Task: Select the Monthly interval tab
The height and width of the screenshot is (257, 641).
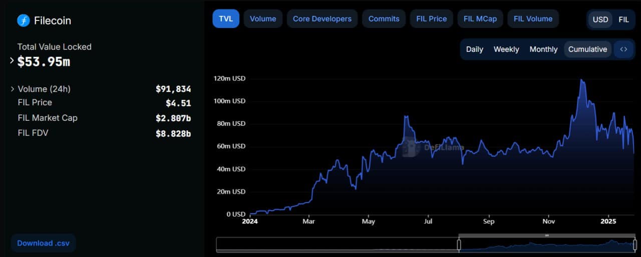Action: (x=543, y=49)
